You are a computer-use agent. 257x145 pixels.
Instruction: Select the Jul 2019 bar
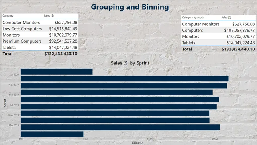pyautogui.click(x=119, y=106)
